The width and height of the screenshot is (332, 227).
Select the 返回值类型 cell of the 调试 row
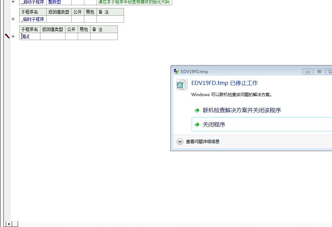pyautogui.click(x=53, y=37)
